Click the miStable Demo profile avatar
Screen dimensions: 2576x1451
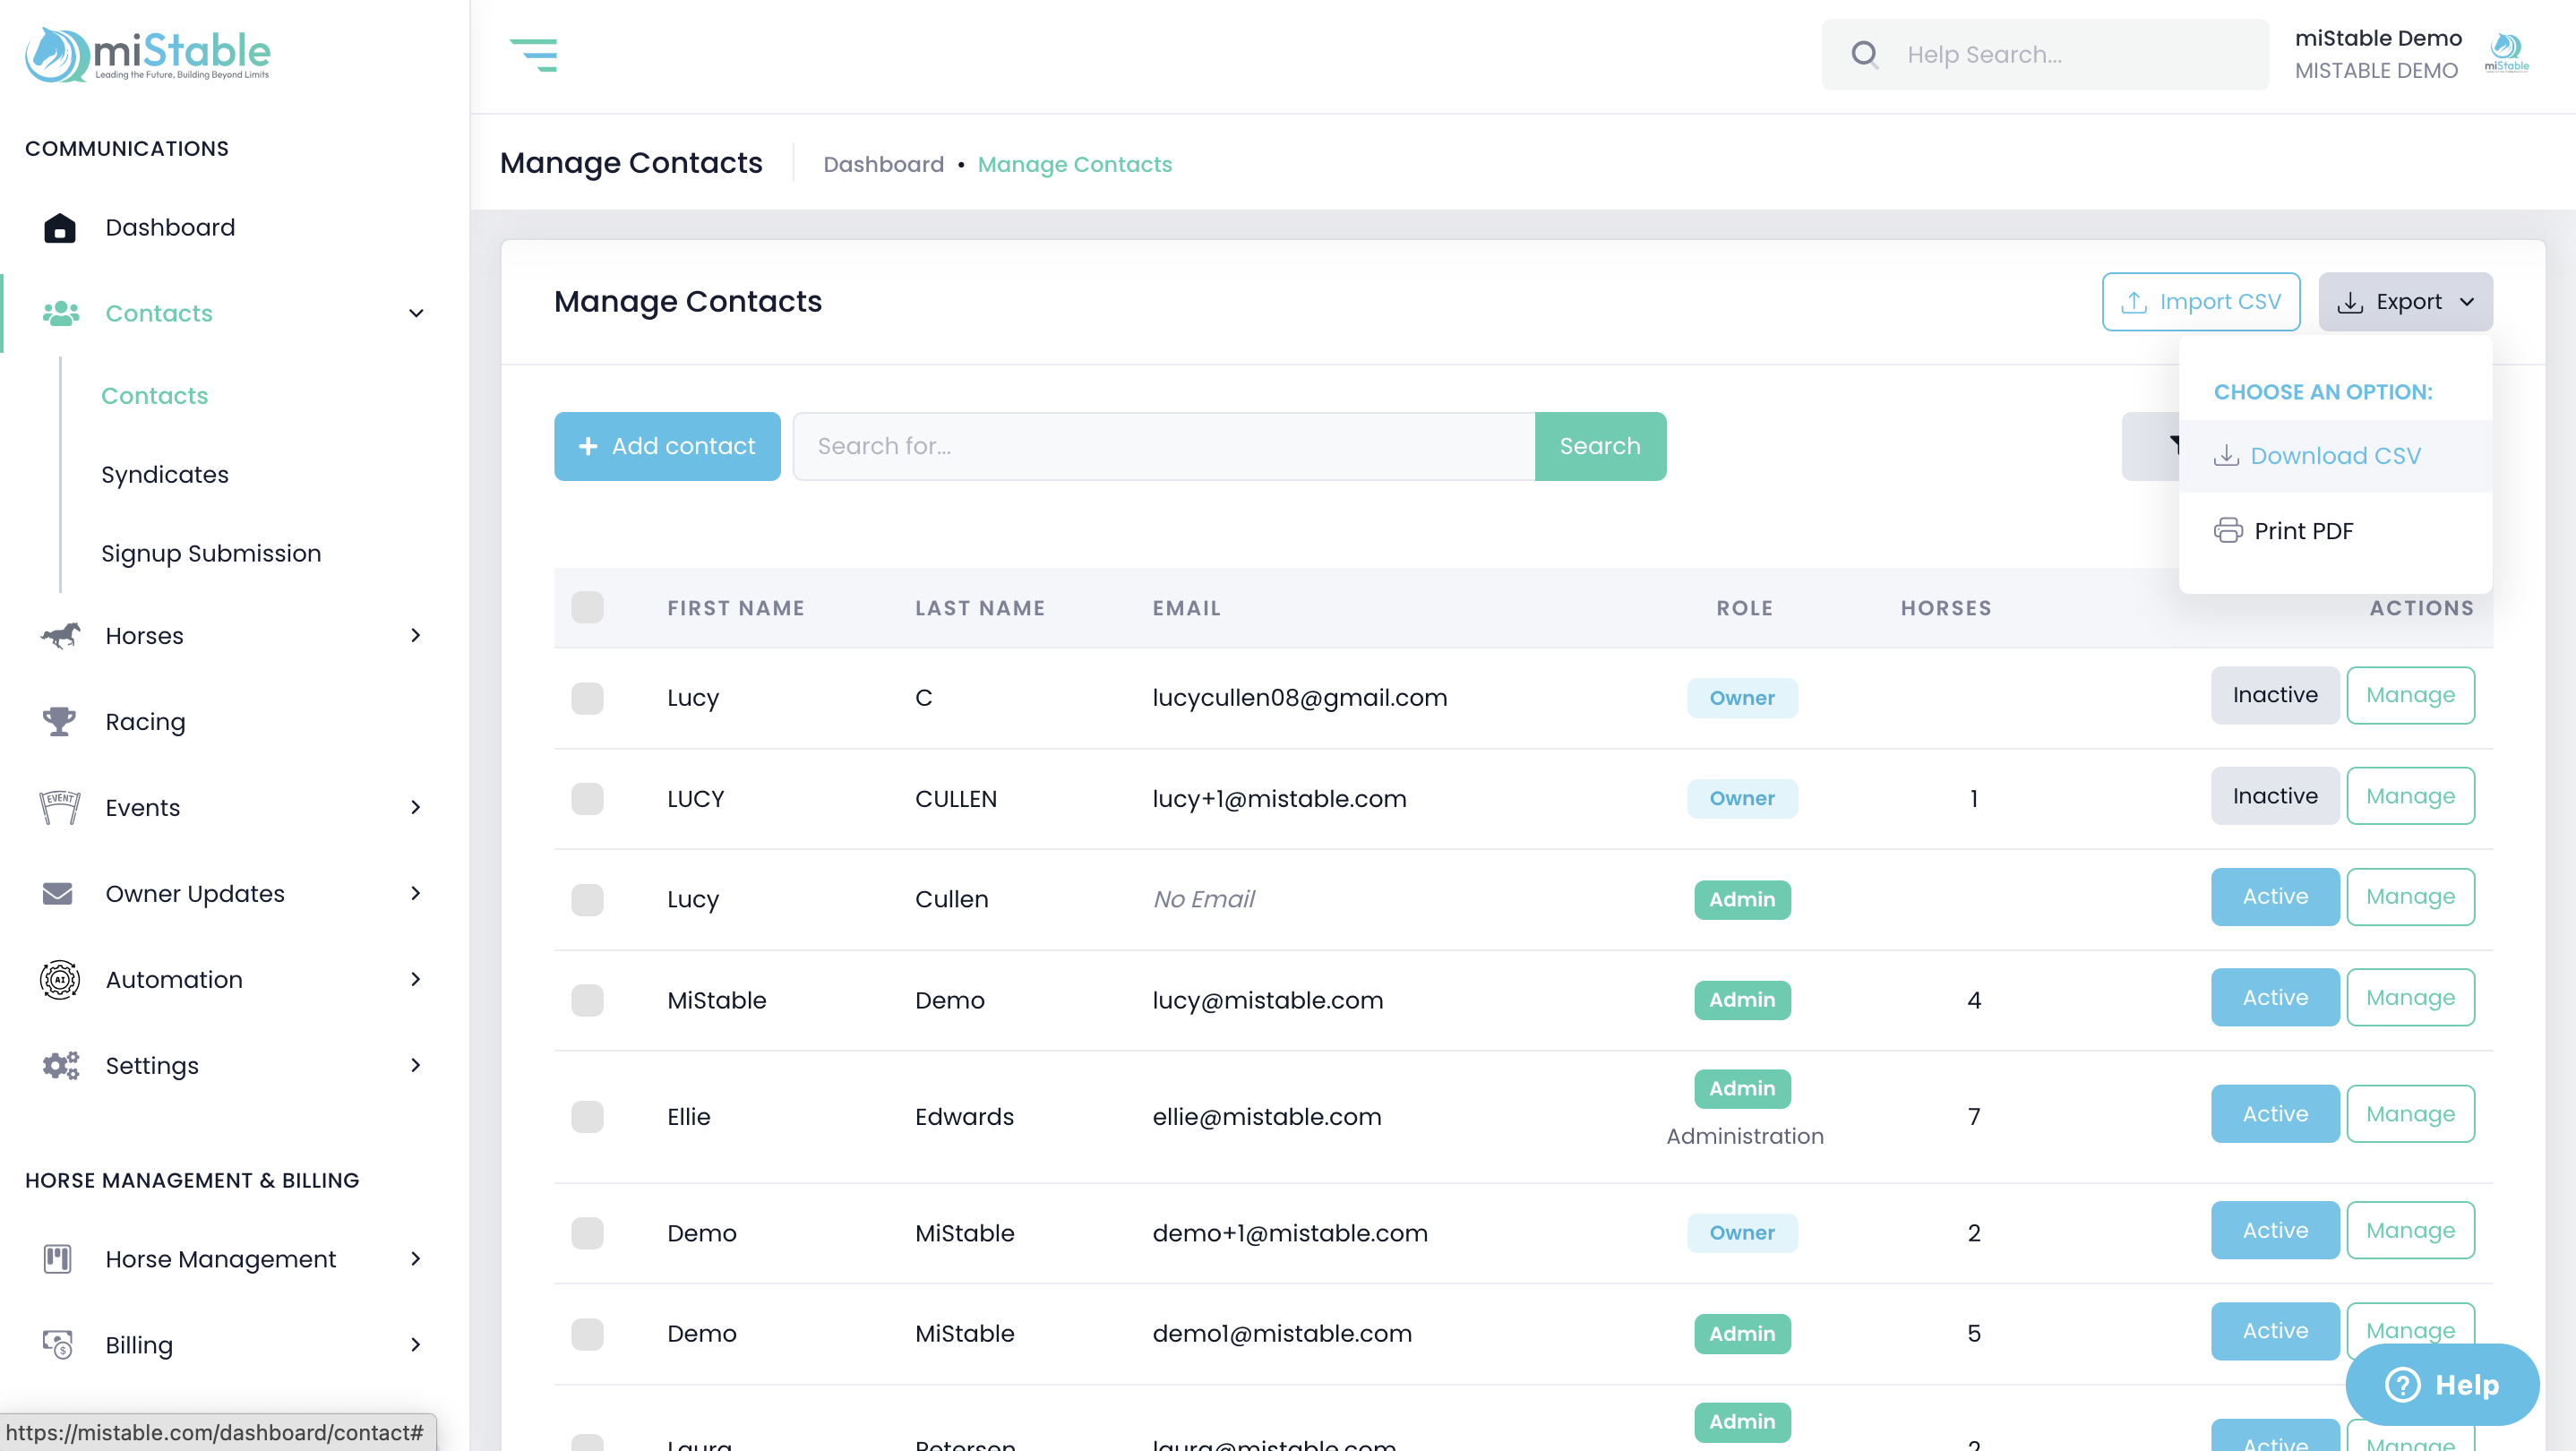2506,54
